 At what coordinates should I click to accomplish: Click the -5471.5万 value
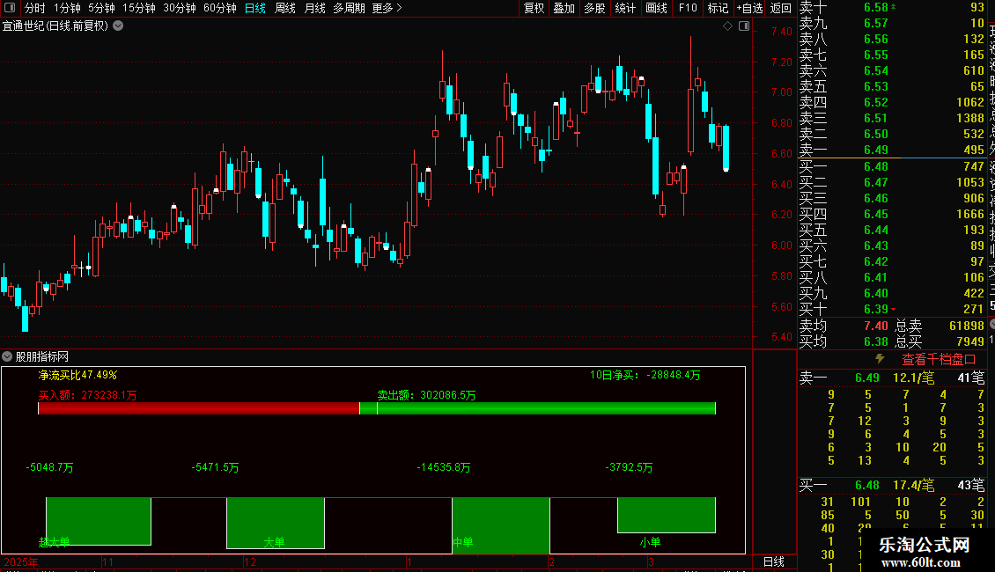pos(215,467)
